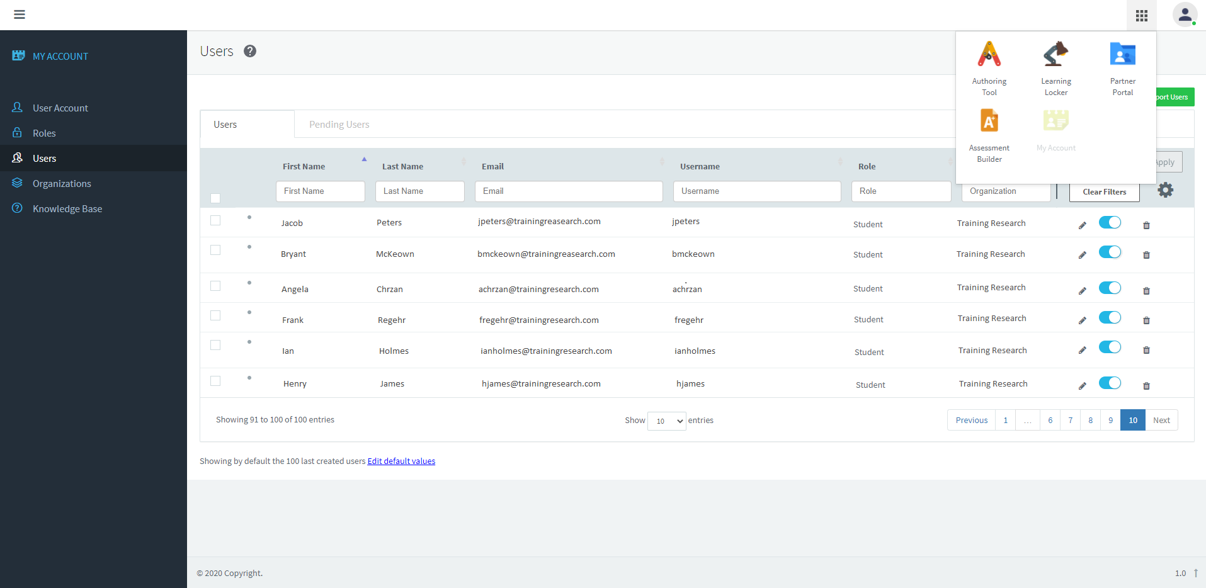Click the Last Name filter field
1206x588 pixels.
coord(419,191)
